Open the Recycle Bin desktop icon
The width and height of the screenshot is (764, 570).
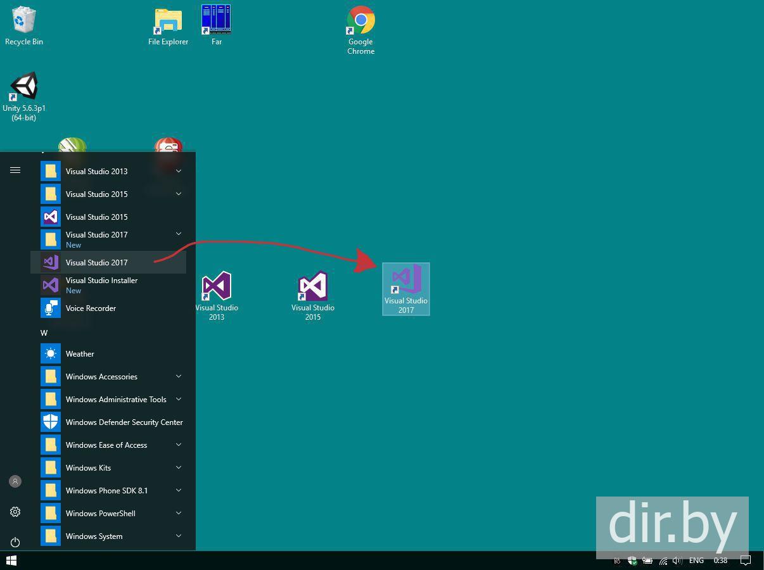click(x=24, y=27)
